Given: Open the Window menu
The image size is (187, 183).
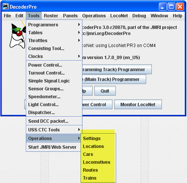Looking at the screenshot, I should [x=159, y=16].
